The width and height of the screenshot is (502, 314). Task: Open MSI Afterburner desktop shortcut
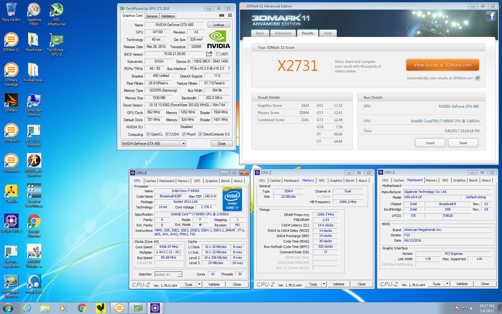tap(56, 14)
